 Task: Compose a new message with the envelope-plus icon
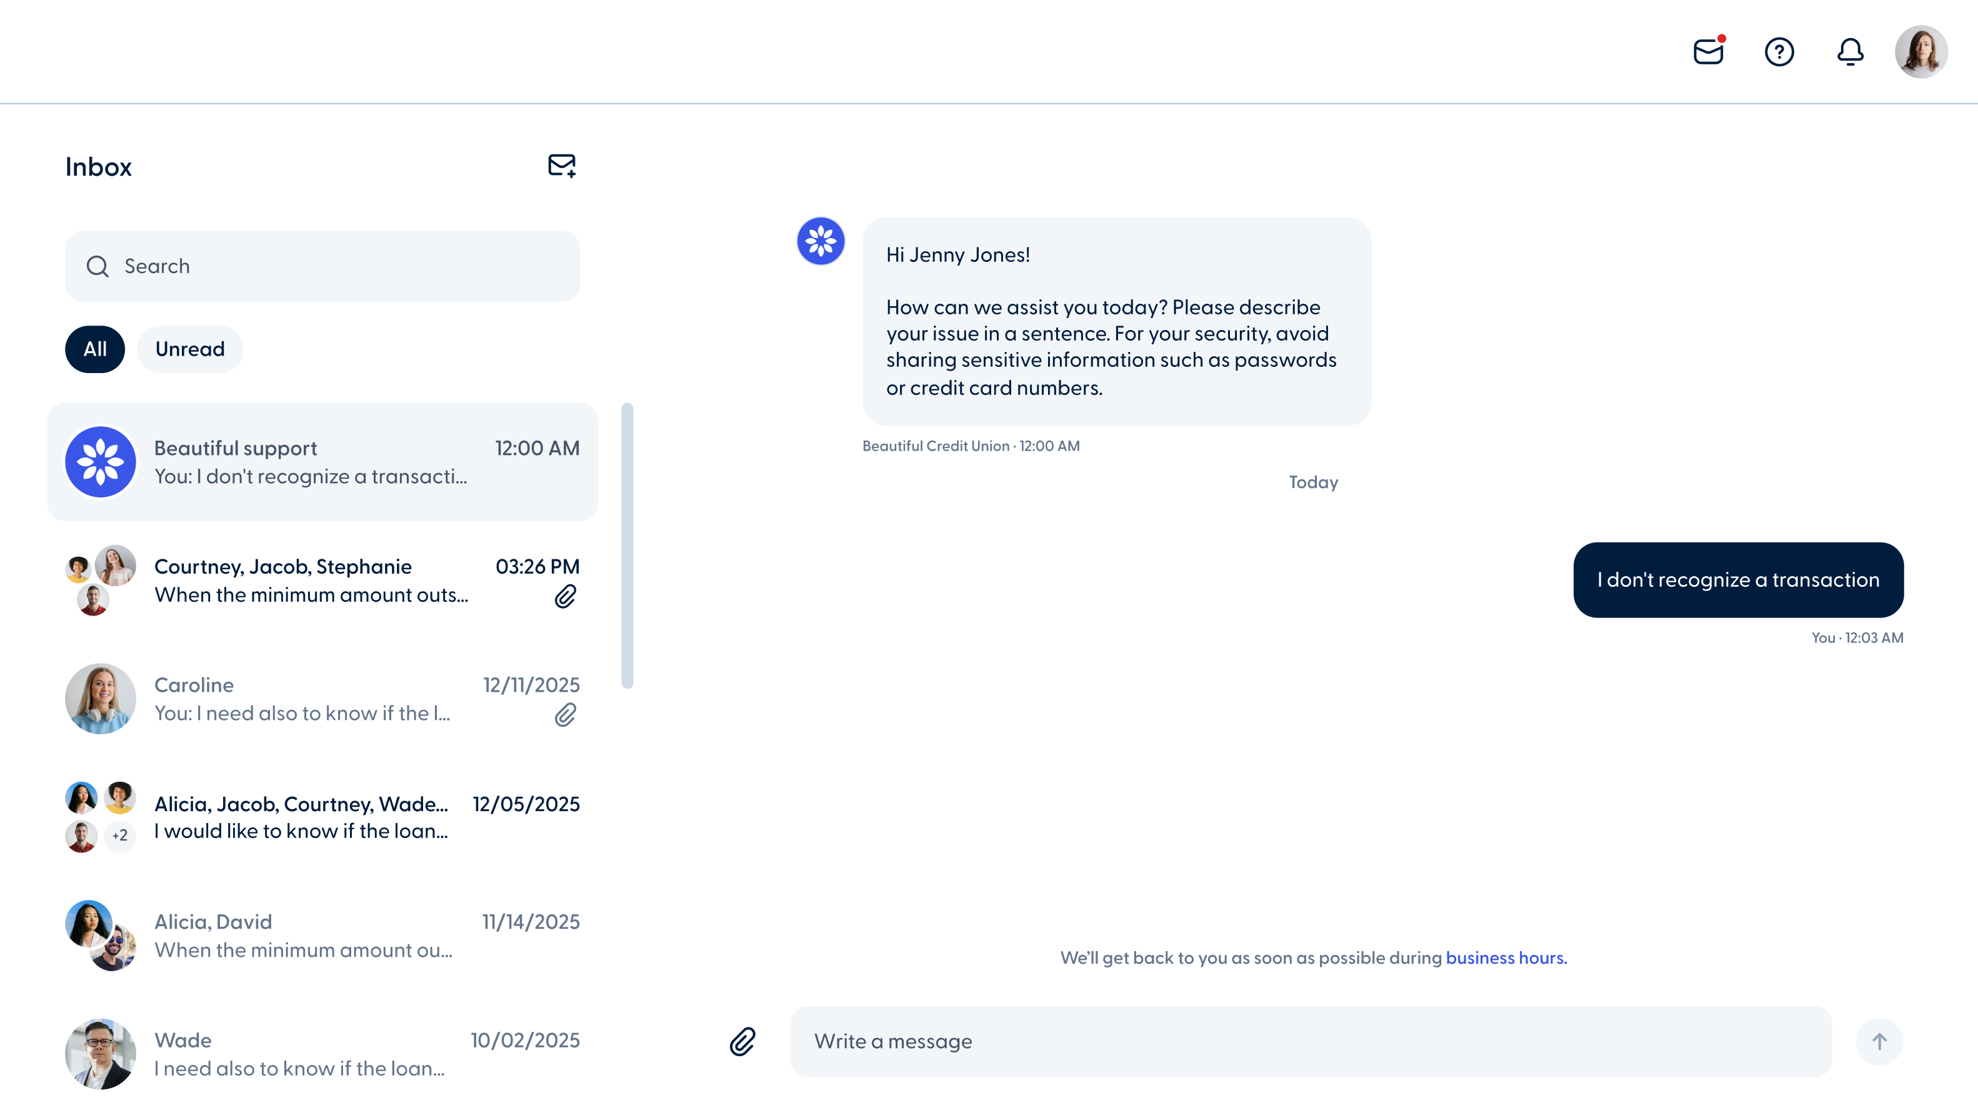coord(562,166)
